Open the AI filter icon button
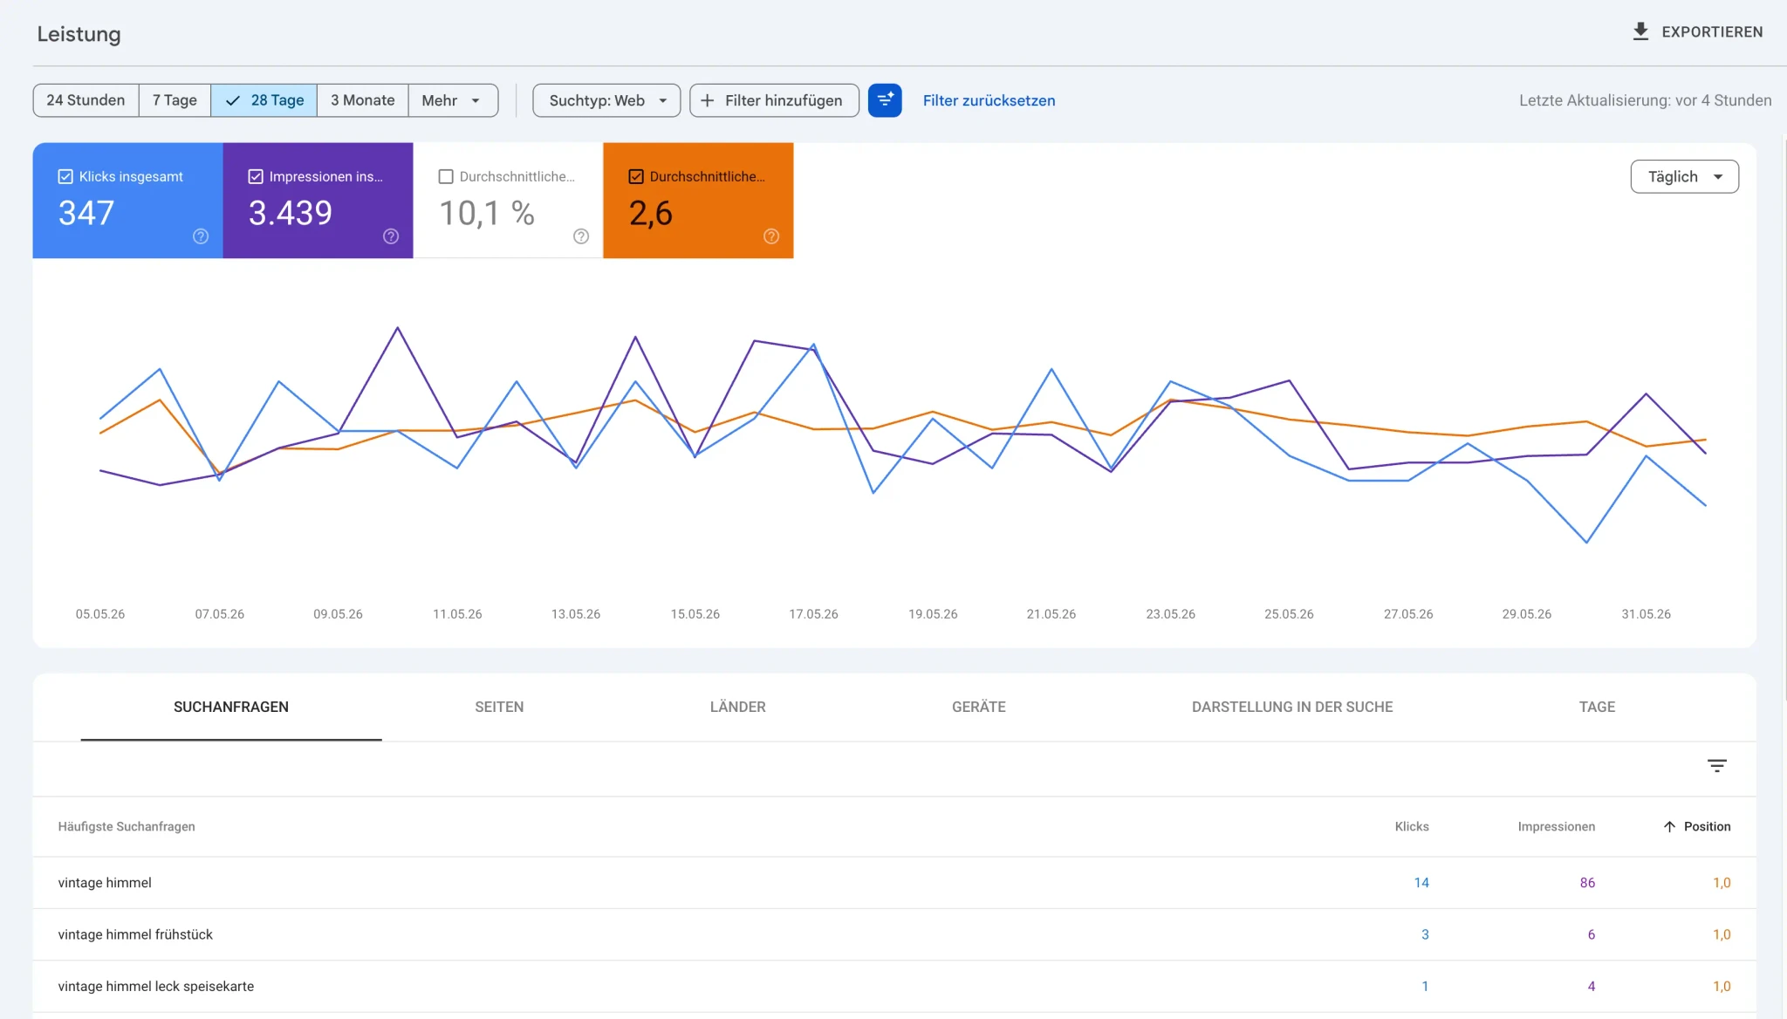The image size is (1787, 1019). 885,100
